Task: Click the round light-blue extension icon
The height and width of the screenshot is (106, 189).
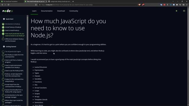Action: tap(174, 5)
